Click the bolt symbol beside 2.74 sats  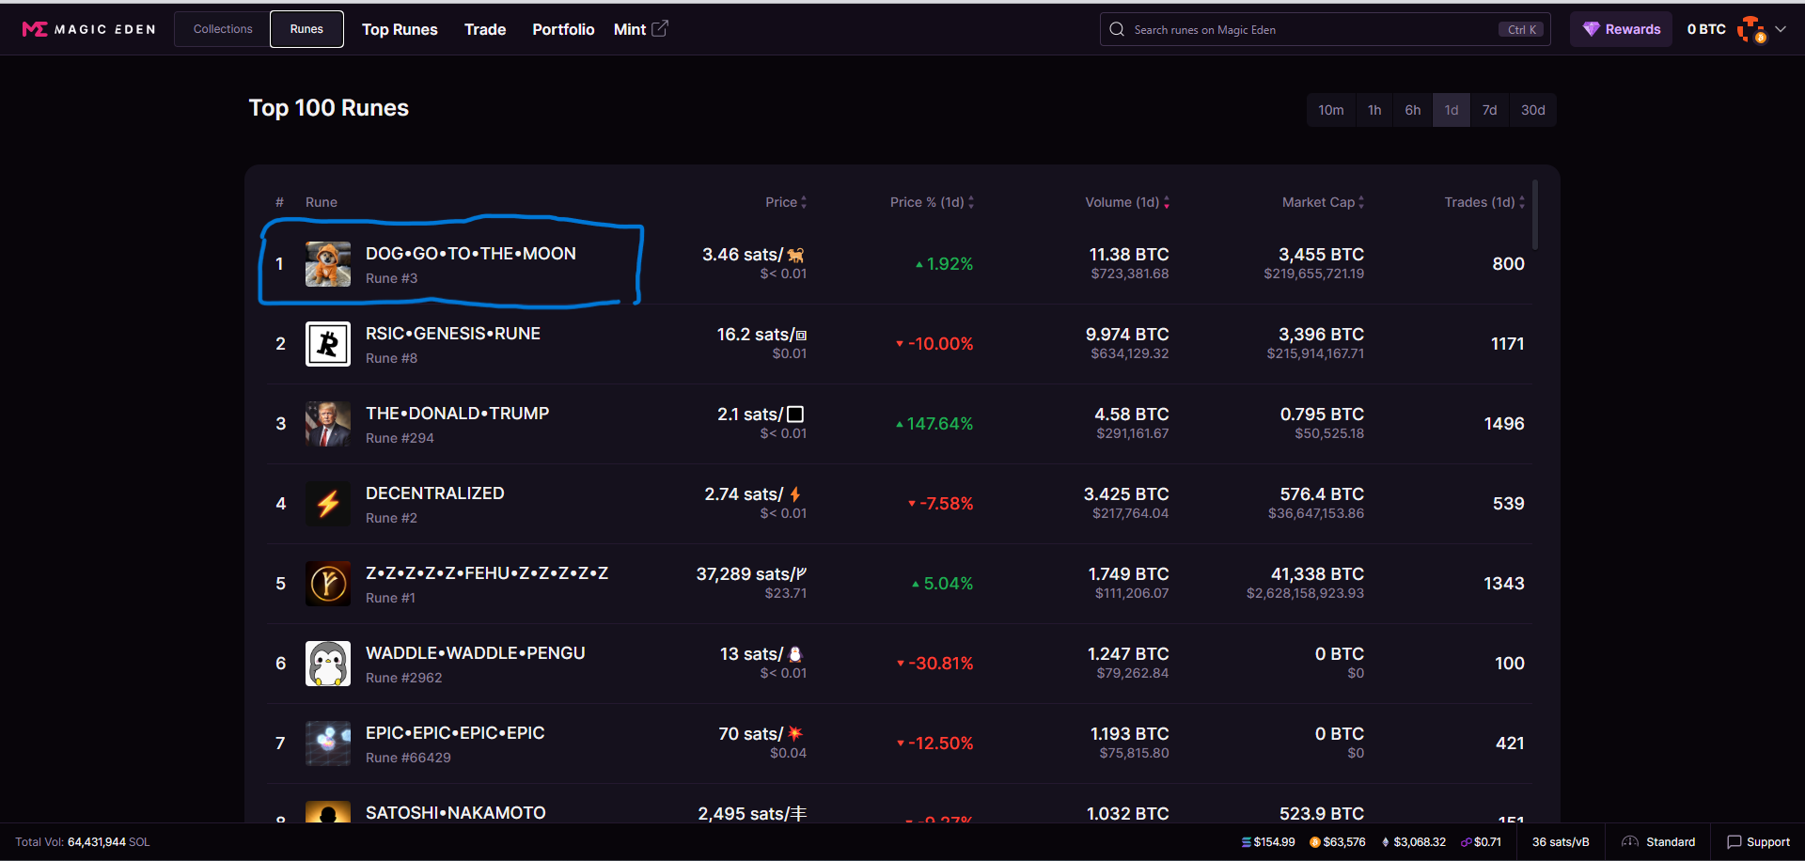click(x=795, y=494)
